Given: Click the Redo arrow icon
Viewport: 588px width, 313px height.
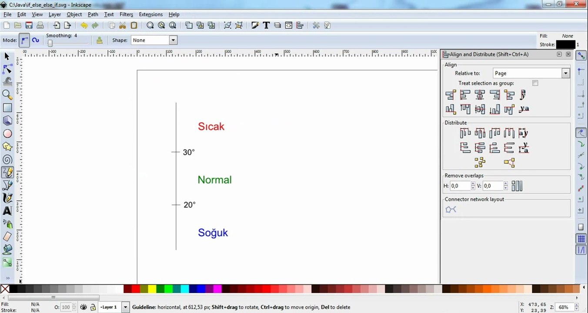Looking at the screenshot, I should tap(95, 26).
